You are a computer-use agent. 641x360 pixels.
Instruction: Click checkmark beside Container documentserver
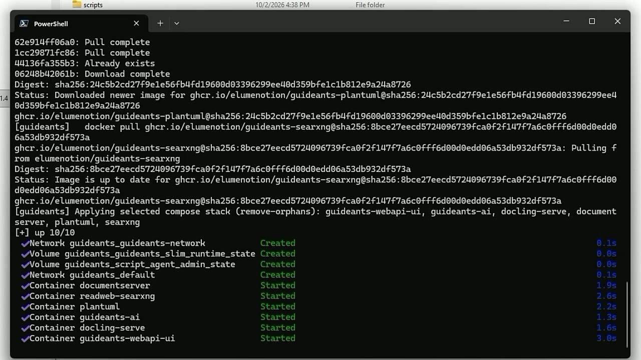click(25, 286)
